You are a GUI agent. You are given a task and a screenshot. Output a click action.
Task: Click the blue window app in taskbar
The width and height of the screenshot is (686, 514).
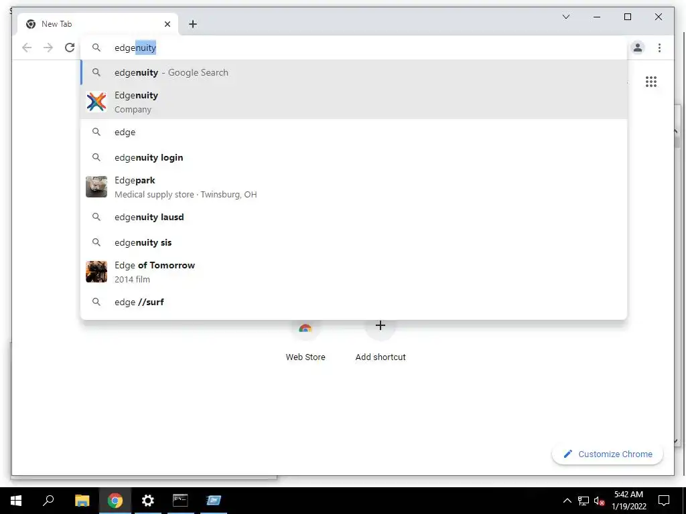214,501
